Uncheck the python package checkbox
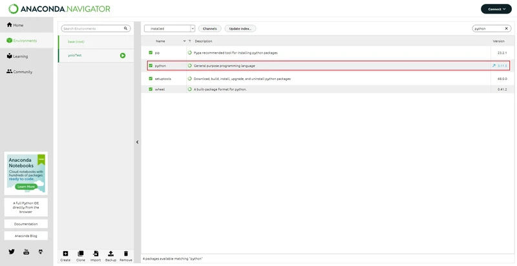The image size is (517, 266). tap(151, 66)
